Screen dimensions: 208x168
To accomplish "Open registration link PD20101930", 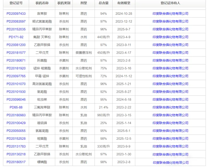I will (16, 92).
